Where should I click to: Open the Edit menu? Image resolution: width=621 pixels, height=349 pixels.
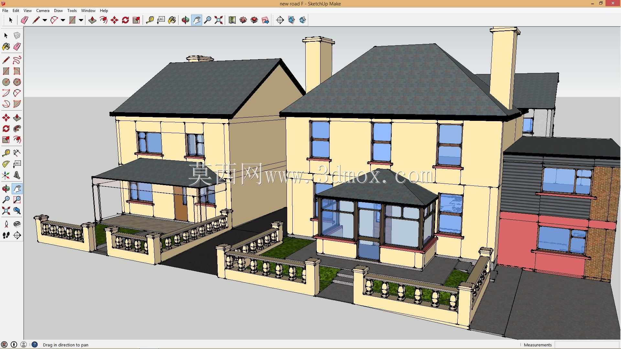click(x=16, y=11)
